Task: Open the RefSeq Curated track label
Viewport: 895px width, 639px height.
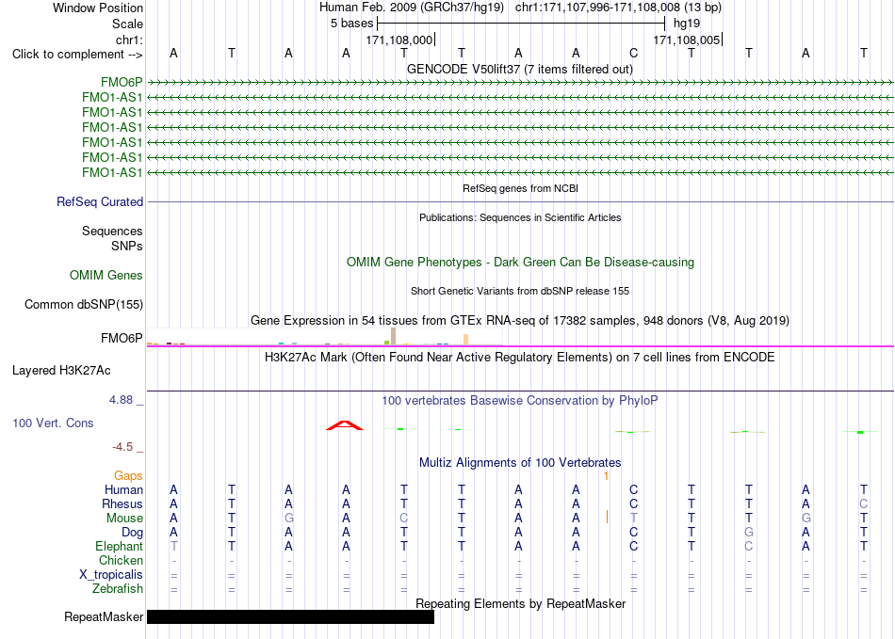Action: (x=100, y=201)
